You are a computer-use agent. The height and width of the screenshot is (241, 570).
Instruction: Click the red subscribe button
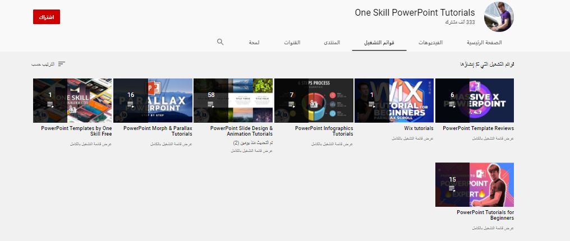point(47,17)
